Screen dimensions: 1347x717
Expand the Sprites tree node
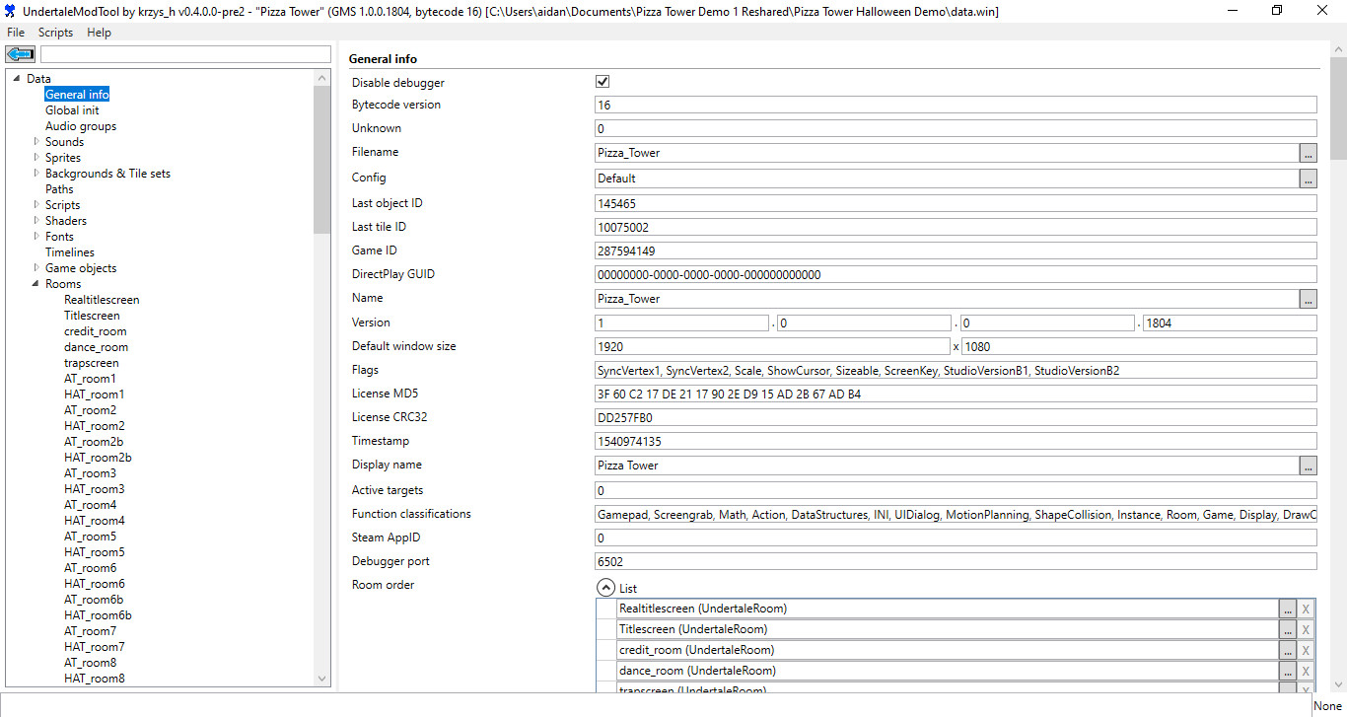coord(36,158)
